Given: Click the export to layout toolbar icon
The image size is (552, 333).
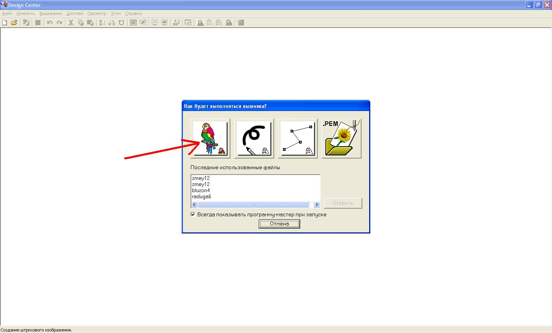Looking at the screenshot, I should click(241, 23).
